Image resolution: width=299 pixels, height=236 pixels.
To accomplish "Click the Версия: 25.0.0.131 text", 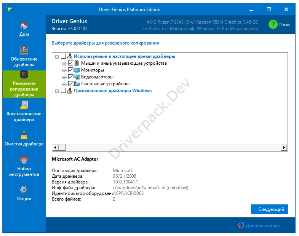I will 69,29.
